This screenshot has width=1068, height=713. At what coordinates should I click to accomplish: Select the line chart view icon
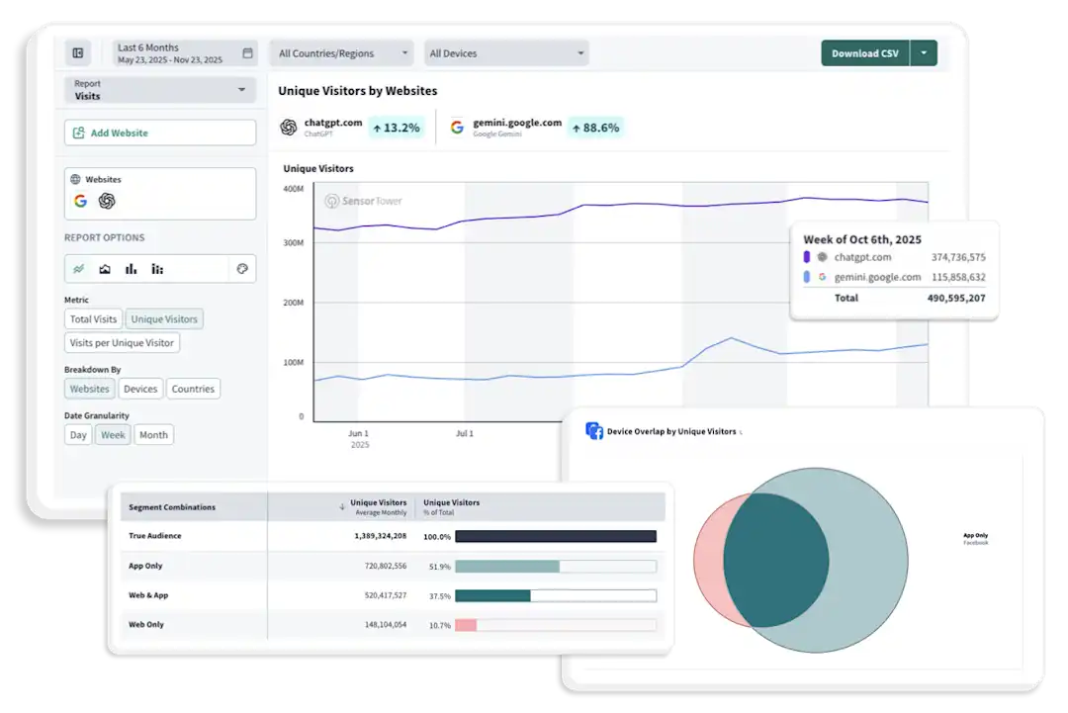[79, 269]
